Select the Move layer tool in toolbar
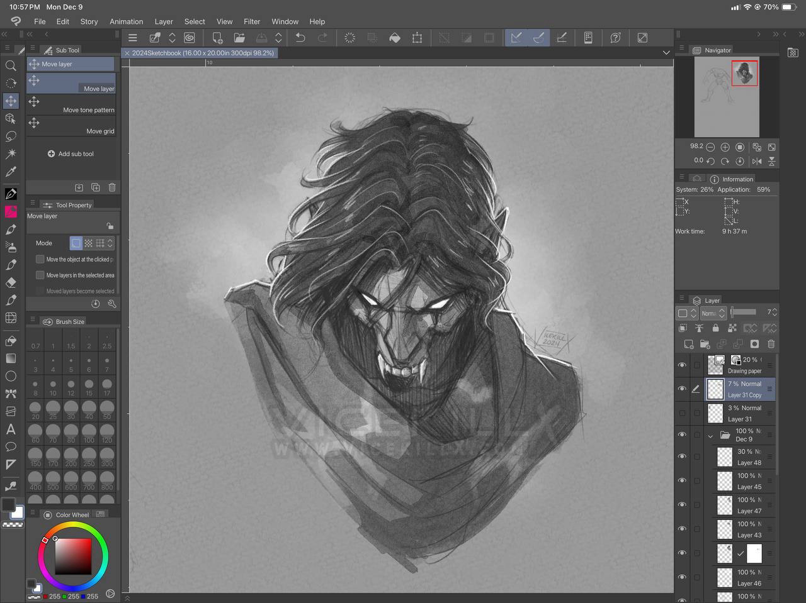This screenshot has height=603, width=806. click(x=11, y=101)
